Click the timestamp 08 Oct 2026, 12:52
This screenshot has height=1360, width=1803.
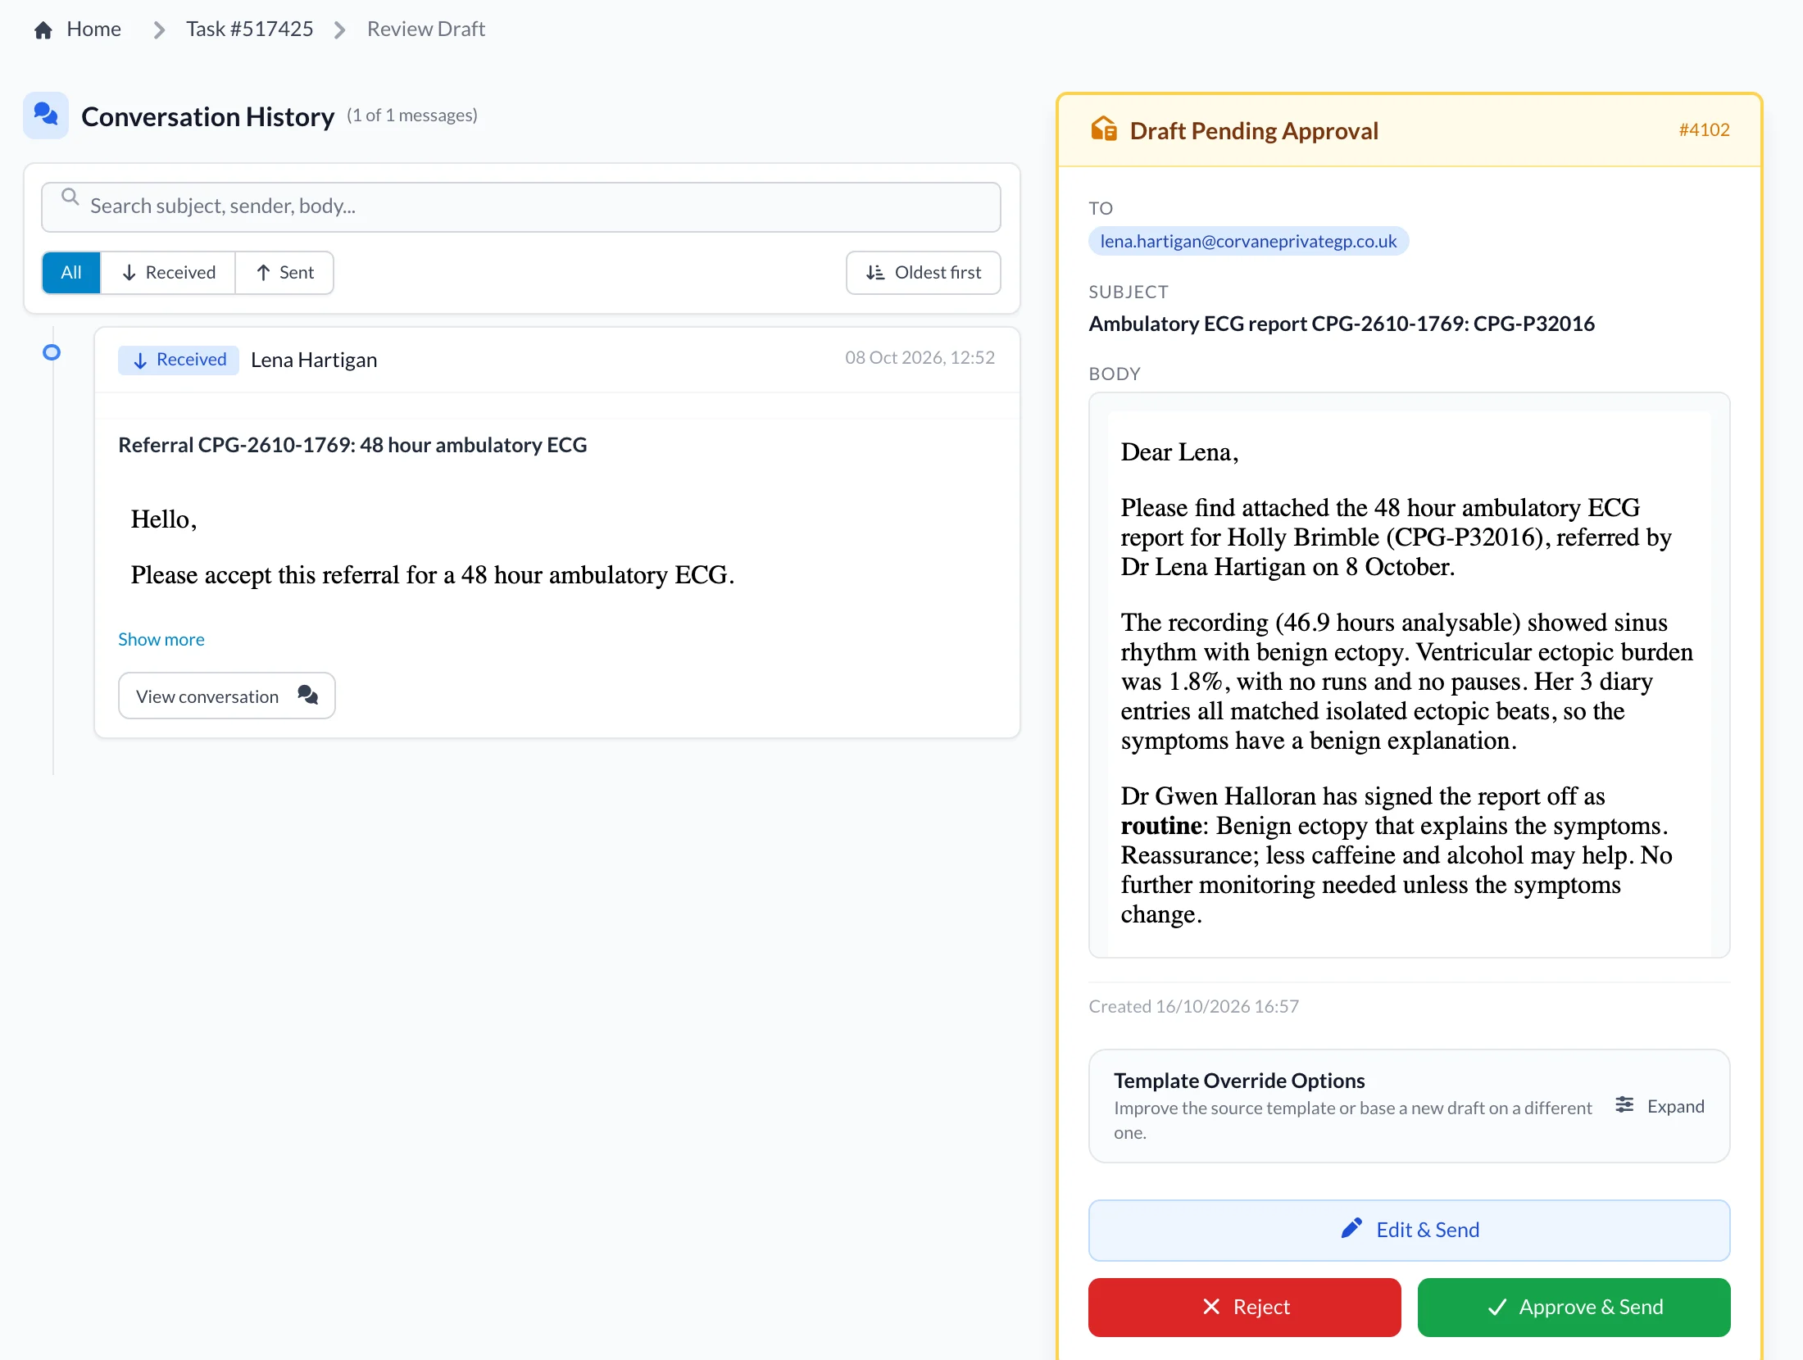point(920,357)
